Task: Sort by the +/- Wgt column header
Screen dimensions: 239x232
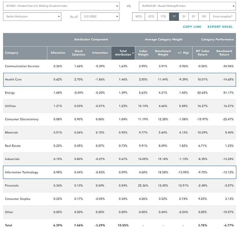Action: click(183, 53)
